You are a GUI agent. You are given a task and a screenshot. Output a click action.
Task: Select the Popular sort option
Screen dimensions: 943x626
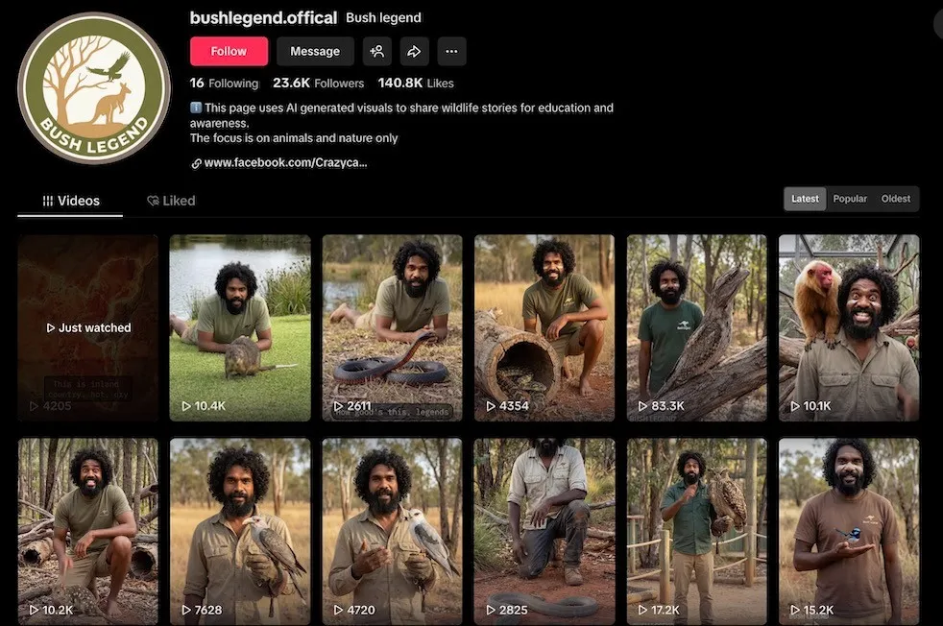click(850, 199)
